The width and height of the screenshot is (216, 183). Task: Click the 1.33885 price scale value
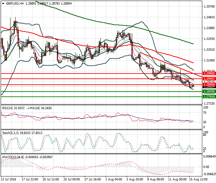pos(209,28)
